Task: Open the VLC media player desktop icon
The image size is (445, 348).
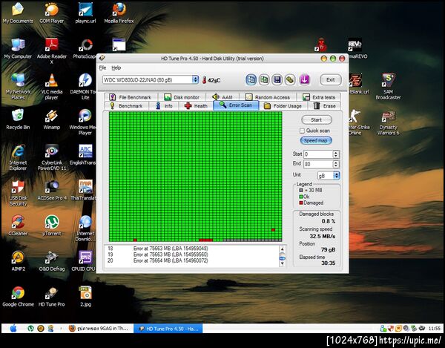Action: coord(52,87)
